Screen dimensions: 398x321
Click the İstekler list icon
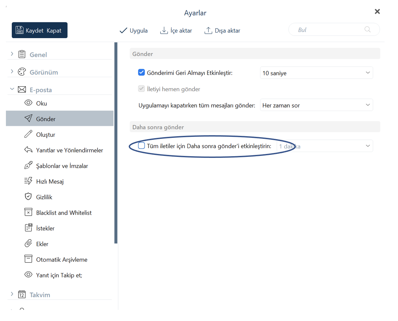28,228
